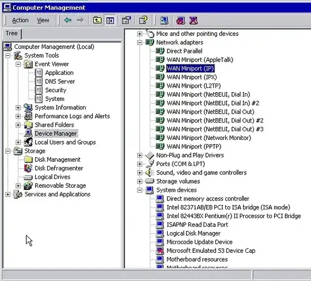Select Intel 82371AB/EB PCI to ISA bridge
This screenshot has width=311, height=281.
pos(228,207)
